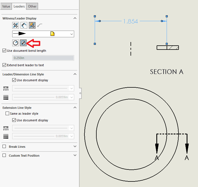Uncheck Use document display under Extension Line Style
The image size is (198, 187).
(14, 120)
